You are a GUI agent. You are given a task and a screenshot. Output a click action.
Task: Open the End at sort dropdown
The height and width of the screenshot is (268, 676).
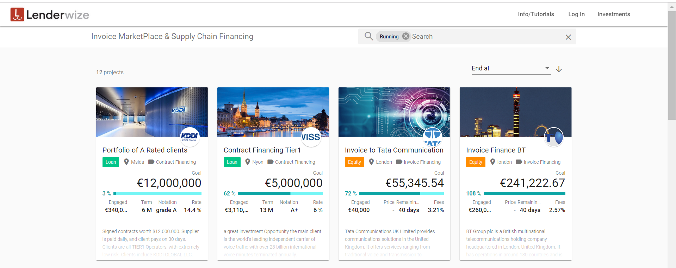click(510, 68)
